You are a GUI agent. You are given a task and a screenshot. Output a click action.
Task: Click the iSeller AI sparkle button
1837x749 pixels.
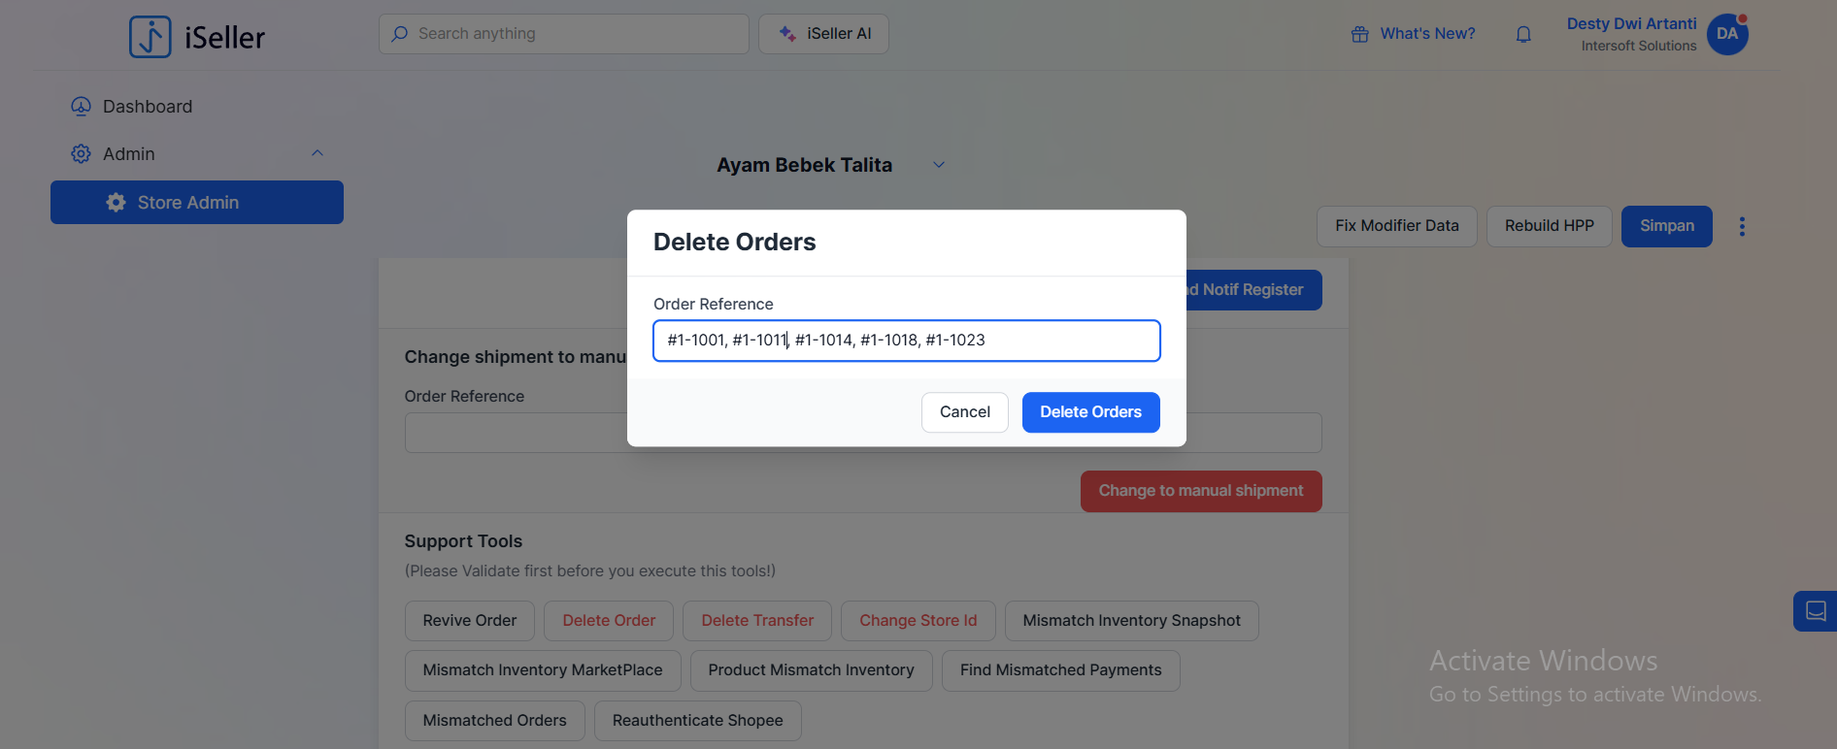click(823, 34)
